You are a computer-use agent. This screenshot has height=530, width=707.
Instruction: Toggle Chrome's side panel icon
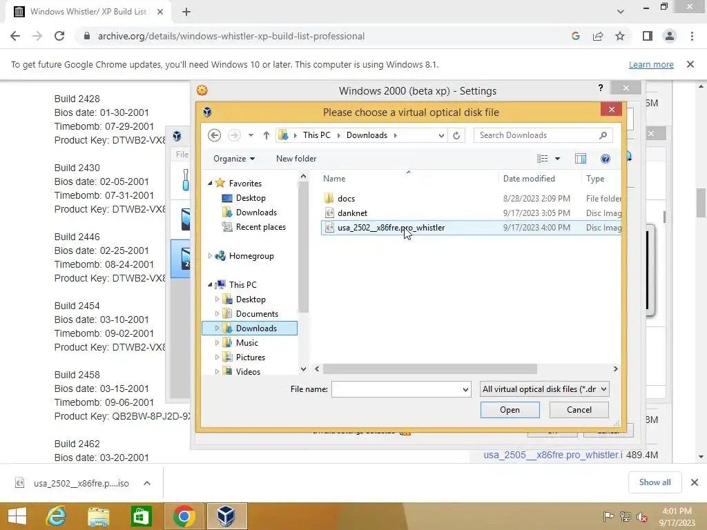pos(648,36)
